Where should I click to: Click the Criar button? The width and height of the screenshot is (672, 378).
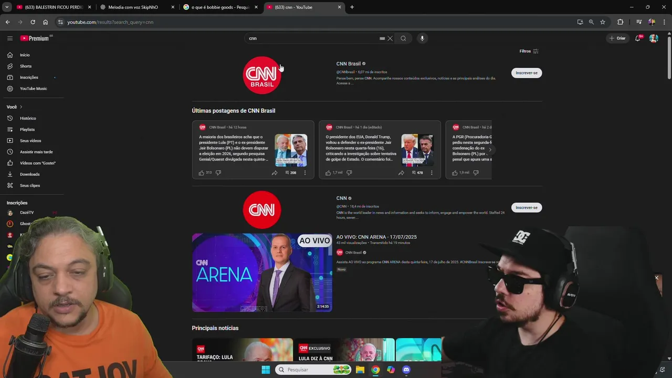(x=617, y=38)
